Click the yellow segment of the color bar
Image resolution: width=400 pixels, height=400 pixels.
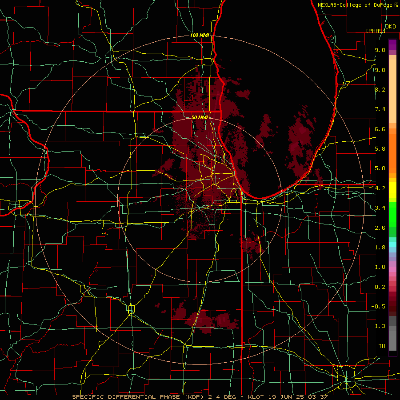(x=392, y=190)
